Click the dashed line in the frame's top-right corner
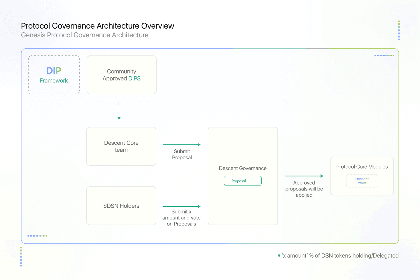The image size is (420, 280). coord(384,55)
